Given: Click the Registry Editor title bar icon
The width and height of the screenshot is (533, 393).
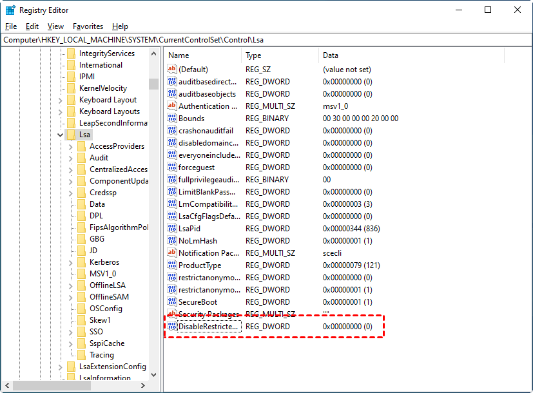Looking at the screenshot, I should (10, 10).
